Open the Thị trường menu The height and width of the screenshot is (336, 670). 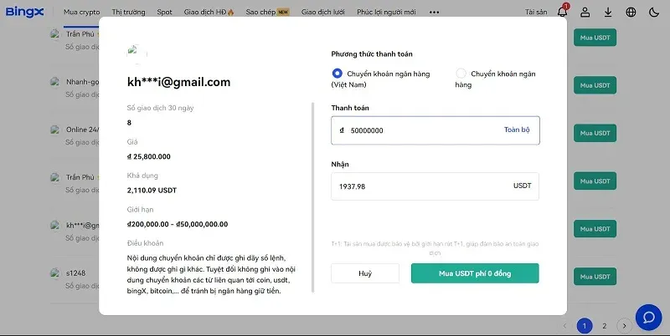point(128,13)
